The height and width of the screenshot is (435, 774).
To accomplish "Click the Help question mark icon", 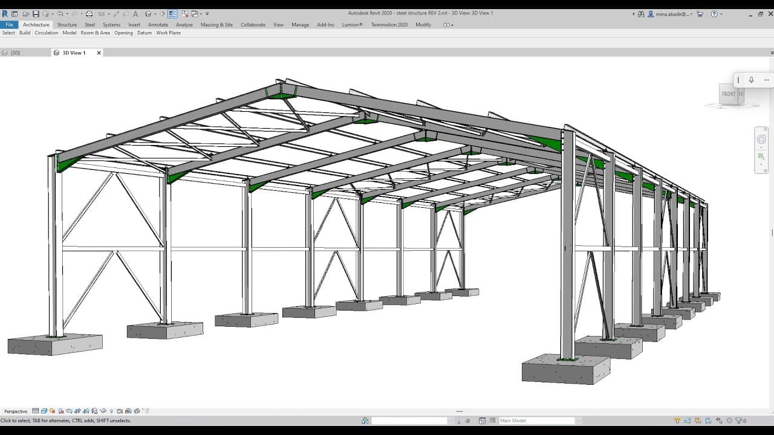I will point(714,14).
